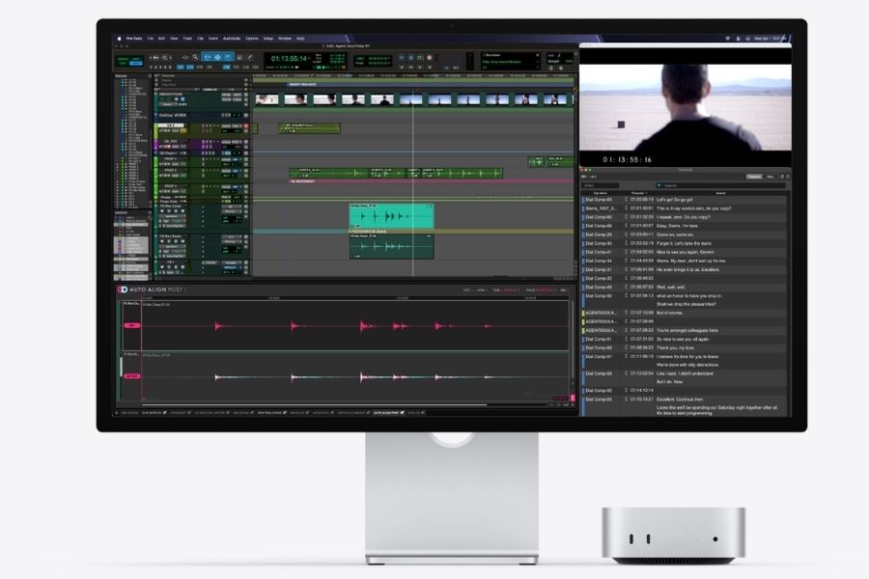Open the Help menu
This screenshot has height=579, width=869.
300,39
